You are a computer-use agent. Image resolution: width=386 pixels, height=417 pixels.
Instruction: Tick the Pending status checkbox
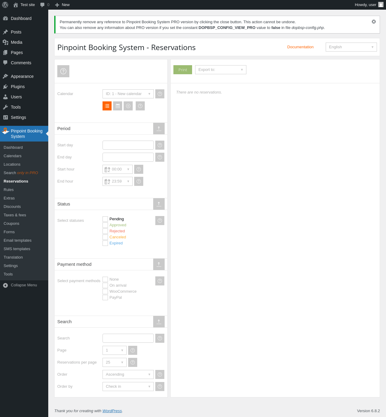click(105, 219)
